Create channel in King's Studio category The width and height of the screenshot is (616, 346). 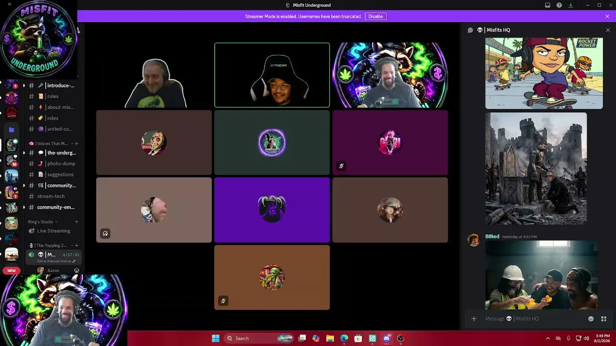click(77, 222)
